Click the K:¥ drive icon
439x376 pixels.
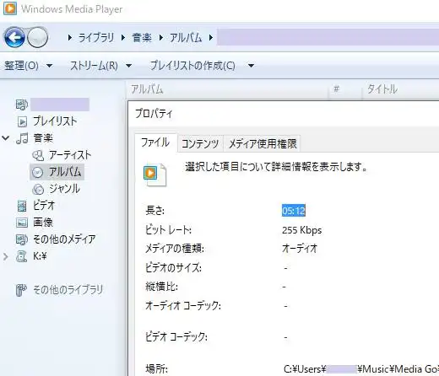pyautogui.click(x=22, y=256)
